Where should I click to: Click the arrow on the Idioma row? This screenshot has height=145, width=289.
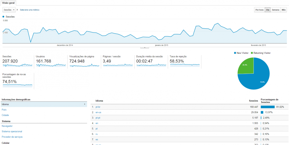tap(85, 104)
